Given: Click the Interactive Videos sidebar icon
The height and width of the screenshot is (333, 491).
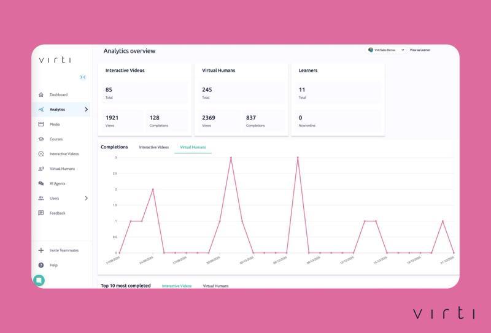Looking at the screenshot, I should tap(41, 154).
